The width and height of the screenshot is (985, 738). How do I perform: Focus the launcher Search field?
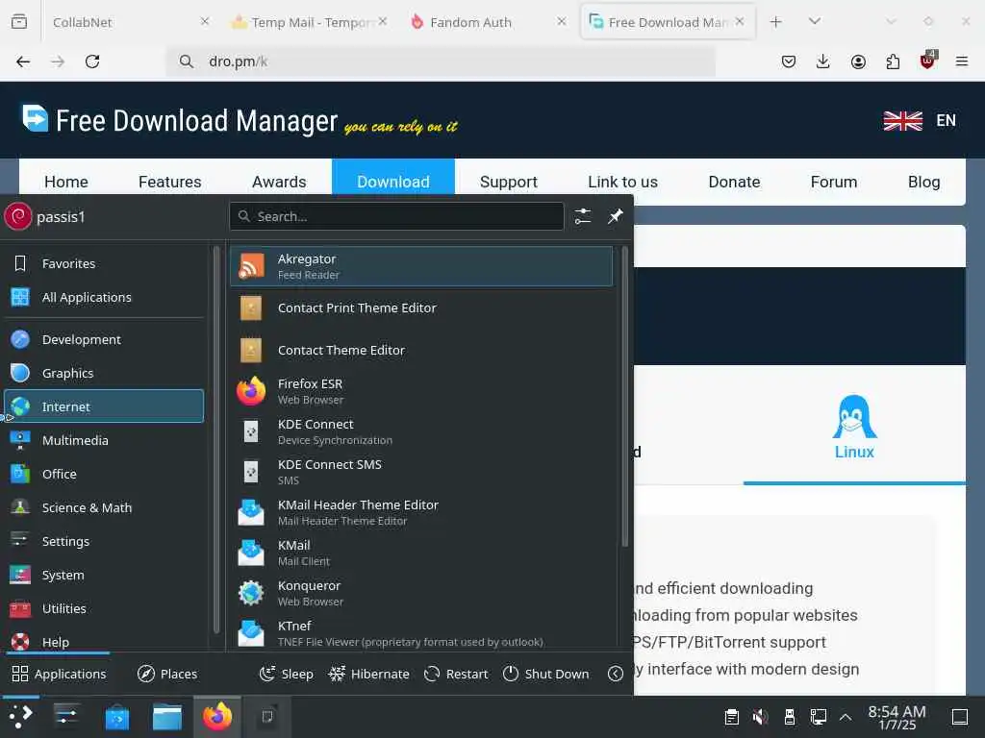click(397, 216)
